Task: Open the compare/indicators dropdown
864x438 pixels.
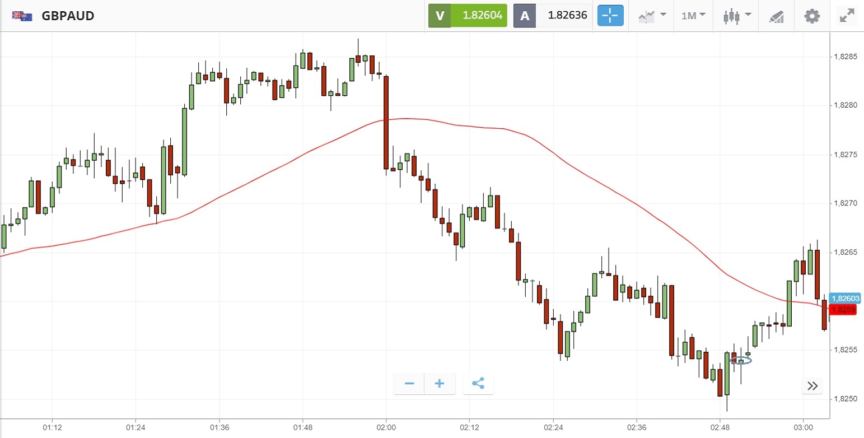Action: pos(652,16)
